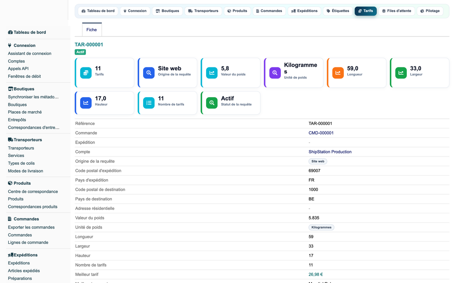458x283 pixels.
Task: Open Files d'attente in top navigation
Action: pos(397,11)
